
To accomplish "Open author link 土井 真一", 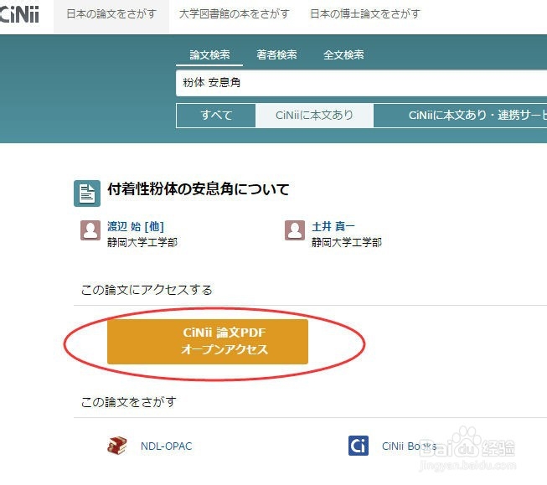I will (333, 226).
